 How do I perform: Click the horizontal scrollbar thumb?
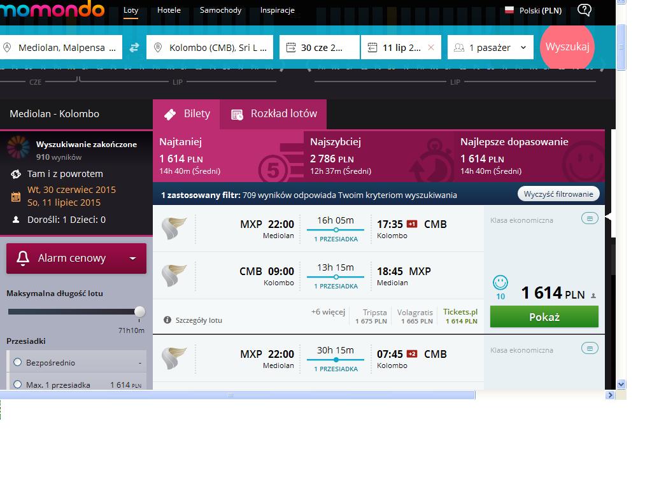237,395
